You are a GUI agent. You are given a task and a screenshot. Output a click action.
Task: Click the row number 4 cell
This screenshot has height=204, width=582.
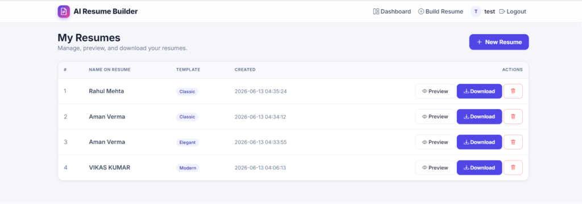click(x=66, y=168)
